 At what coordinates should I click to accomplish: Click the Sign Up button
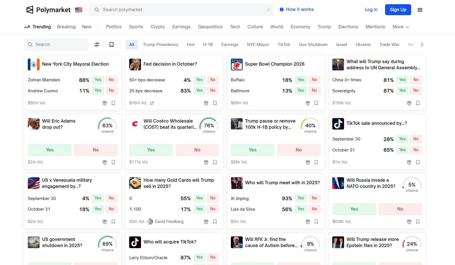click(x=398, y=10)
